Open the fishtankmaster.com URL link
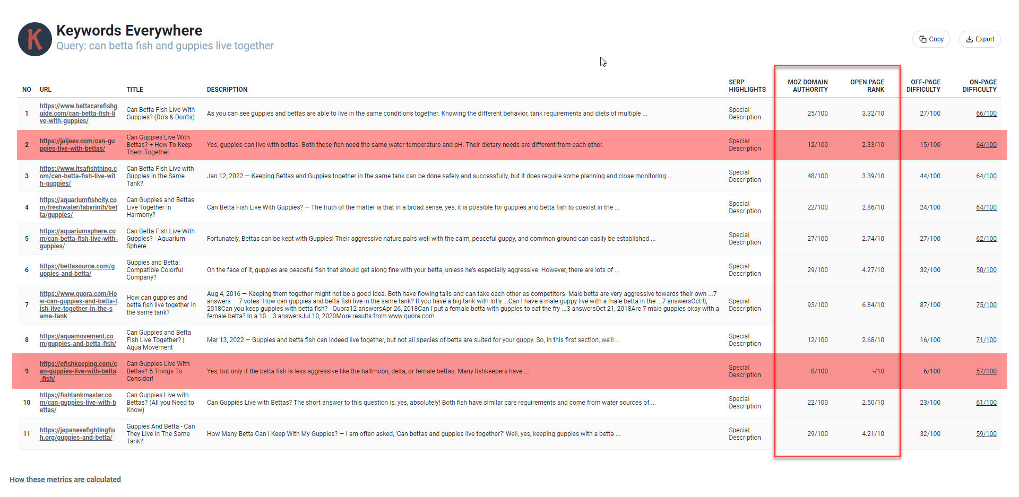This screenshot has width=1019, height=497. (78, 403)
